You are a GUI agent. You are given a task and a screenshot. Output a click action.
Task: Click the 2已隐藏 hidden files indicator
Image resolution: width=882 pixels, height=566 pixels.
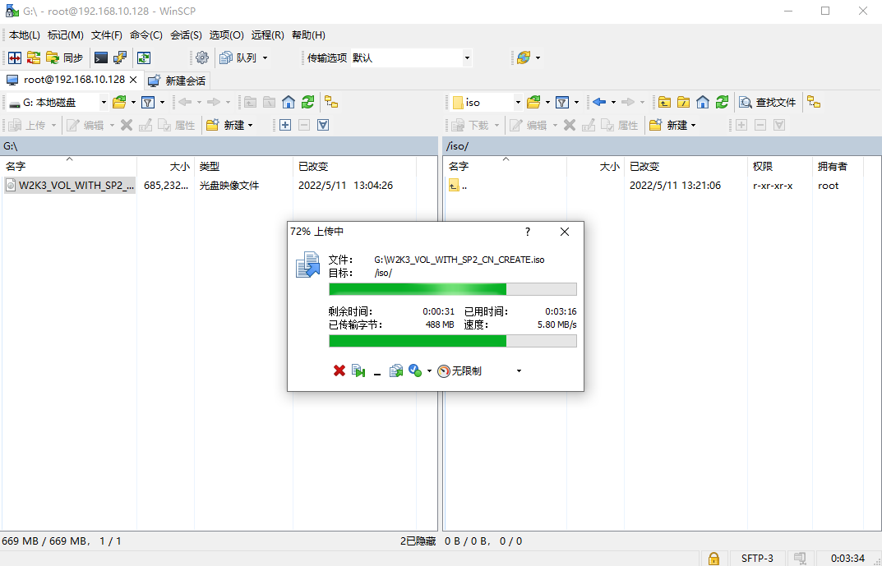pyautogui.click(x=418, y=541)
